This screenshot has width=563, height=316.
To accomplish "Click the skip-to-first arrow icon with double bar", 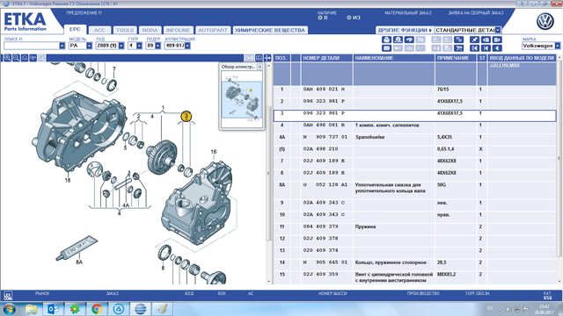I will click(475, 48).
